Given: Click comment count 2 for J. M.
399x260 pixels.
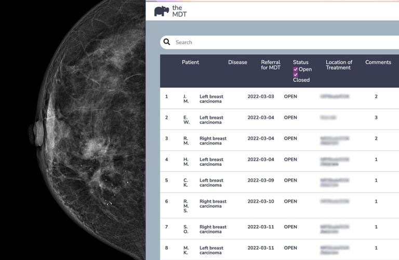Looking at the screenshot, I should click(x=376, y=97).
